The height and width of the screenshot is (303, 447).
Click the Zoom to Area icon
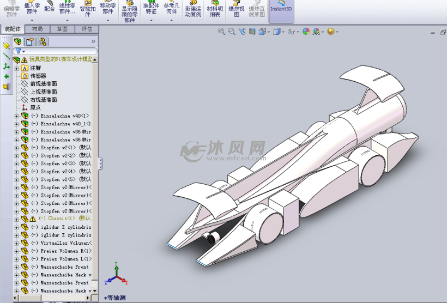[x=232, y=32]
